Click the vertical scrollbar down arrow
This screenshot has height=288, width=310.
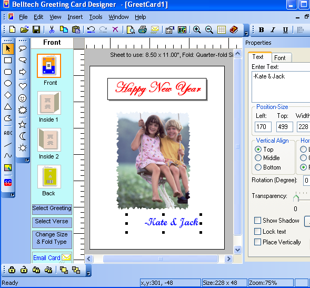[238, 250]
